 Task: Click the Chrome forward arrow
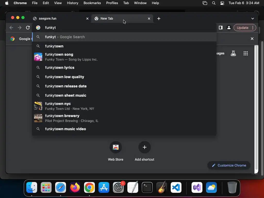coord(20,28)
